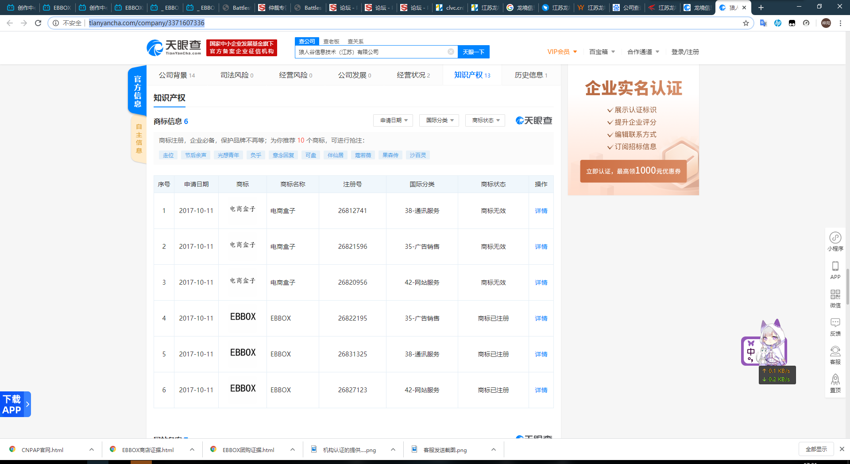Expand the 百宝箱 menu

pyautogui.click(x=602, y=52)
